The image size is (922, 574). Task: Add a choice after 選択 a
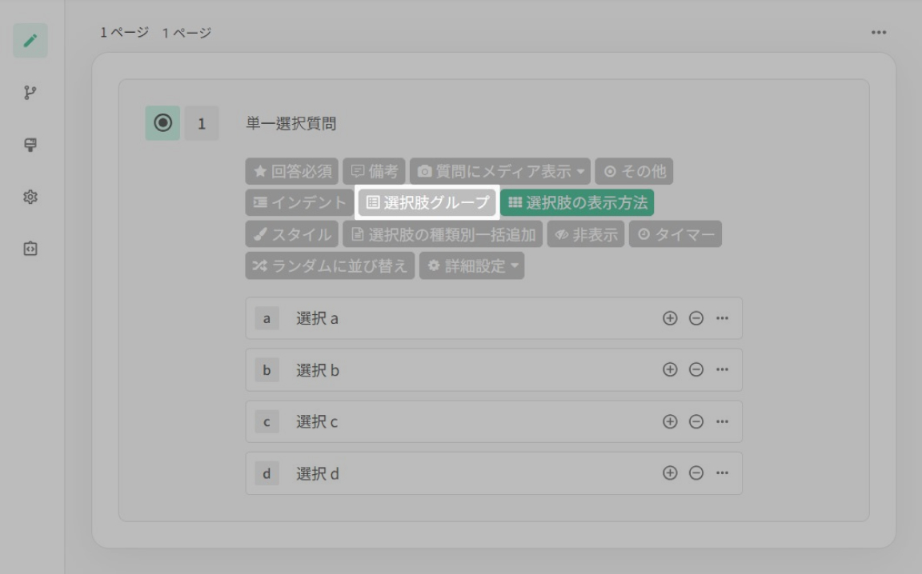[x=670, y=318]
